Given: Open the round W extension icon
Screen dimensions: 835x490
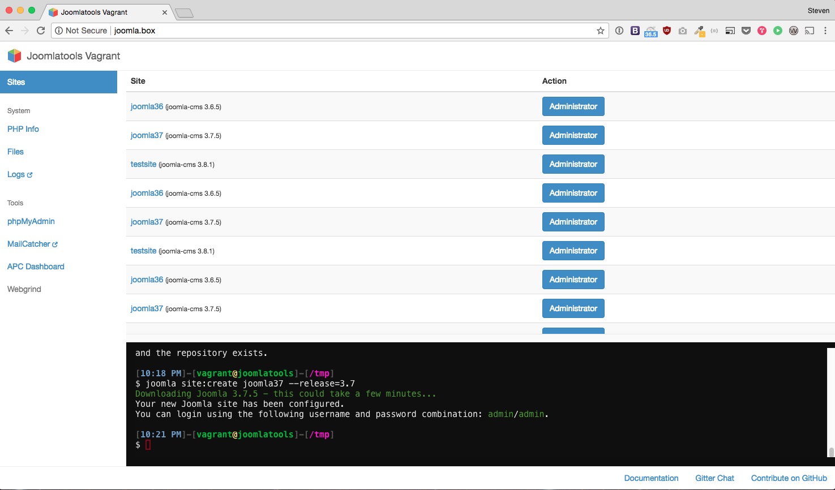Looking at the screenshot, I should [x=794, y=31].
